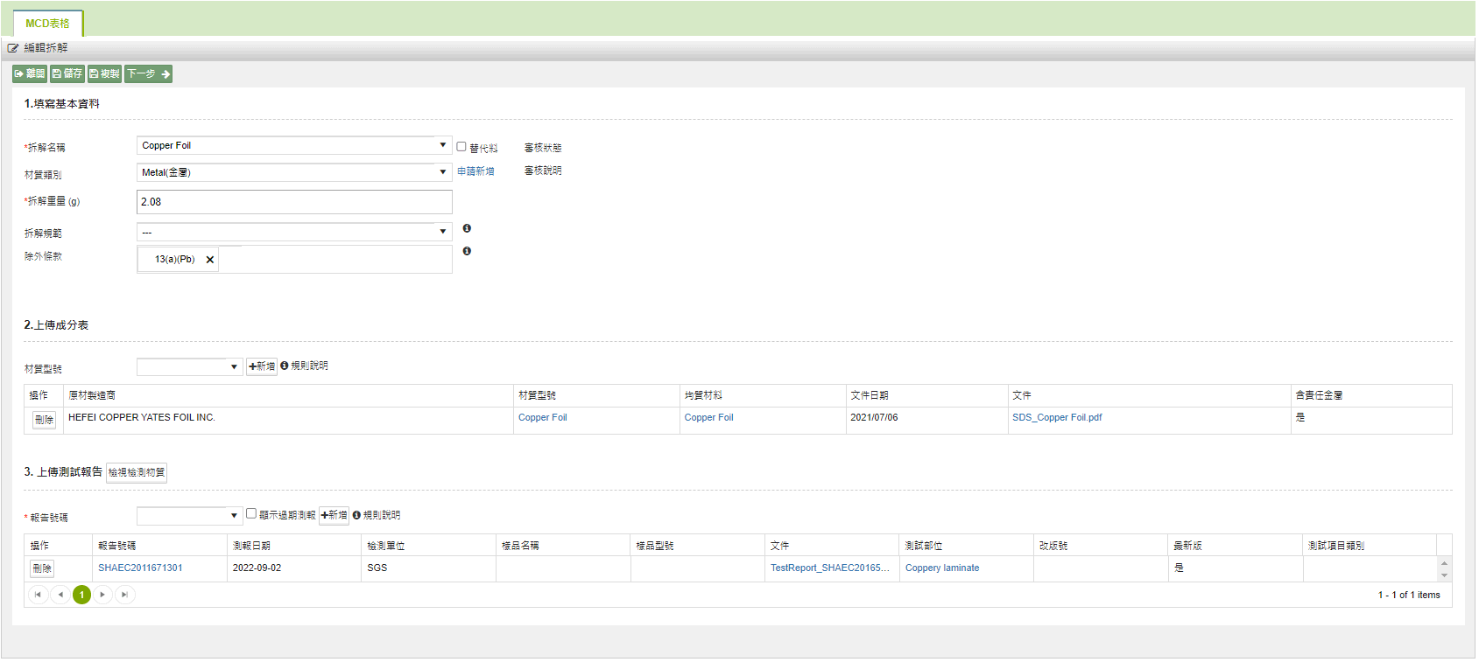Click the Coppery laminate link

point(942,568)
